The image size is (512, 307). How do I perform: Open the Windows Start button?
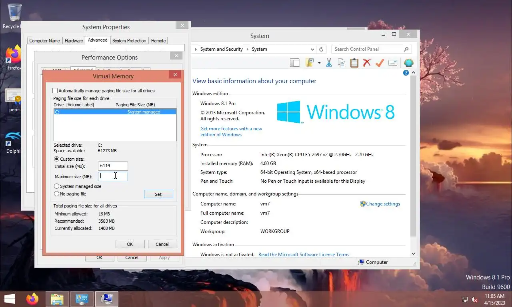coord(10,299)
